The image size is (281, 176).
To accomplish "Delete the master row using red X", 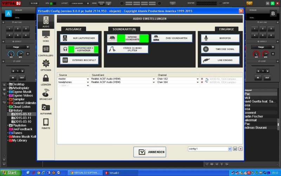I will tap(202, 79).
